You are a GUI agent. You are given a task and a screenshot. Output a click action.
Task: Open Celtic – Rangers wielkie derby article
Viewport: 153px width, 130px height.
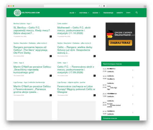[x=75, y=50]
